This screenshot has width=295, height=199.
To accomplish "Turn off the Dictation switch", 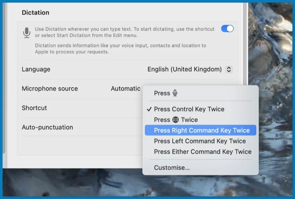I will 227,29.
